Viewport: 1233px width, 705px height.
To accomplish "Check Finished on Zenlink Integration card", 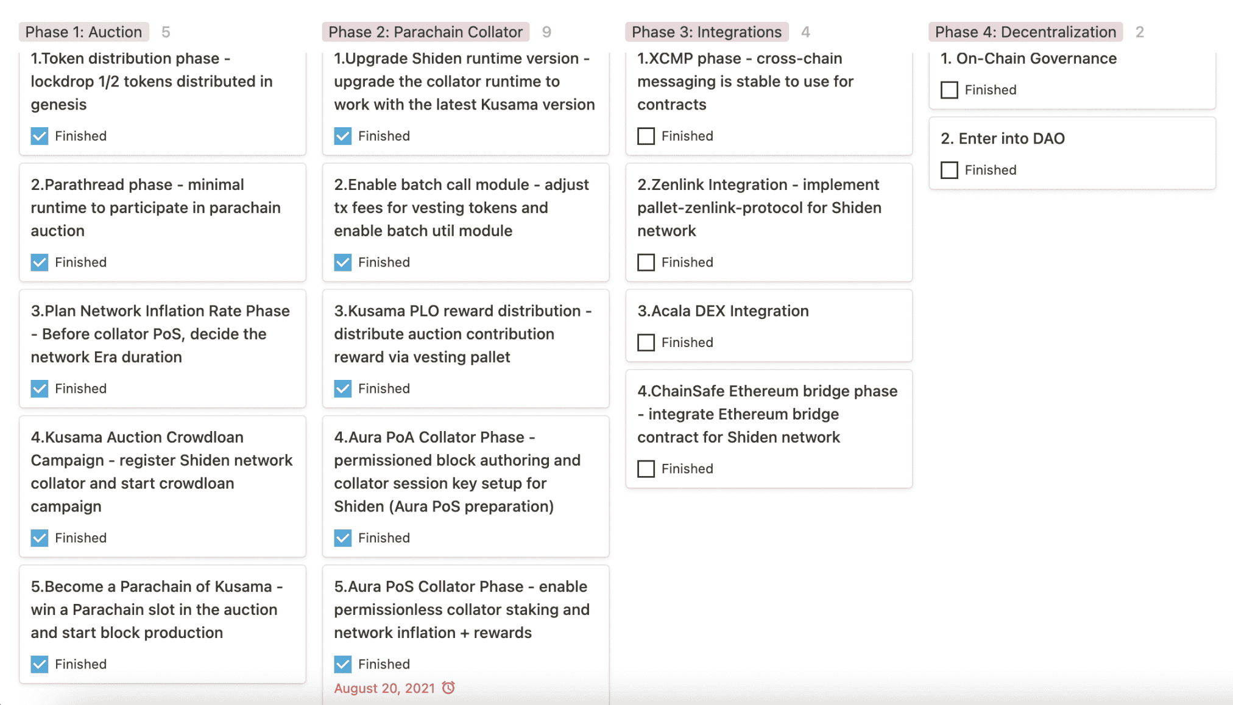I will pos(646,262).
